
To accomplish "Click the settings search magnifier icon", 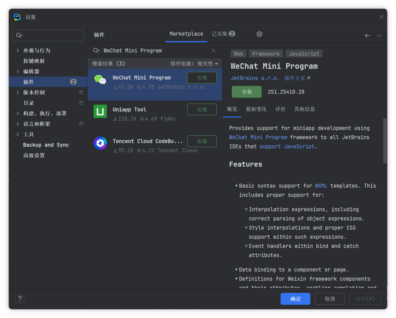I will tap(19, 35).
